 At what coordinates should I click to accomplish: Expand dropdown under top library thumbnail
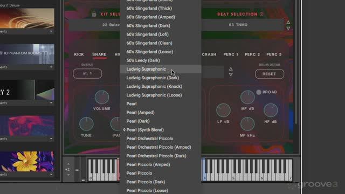coord(51,31)
